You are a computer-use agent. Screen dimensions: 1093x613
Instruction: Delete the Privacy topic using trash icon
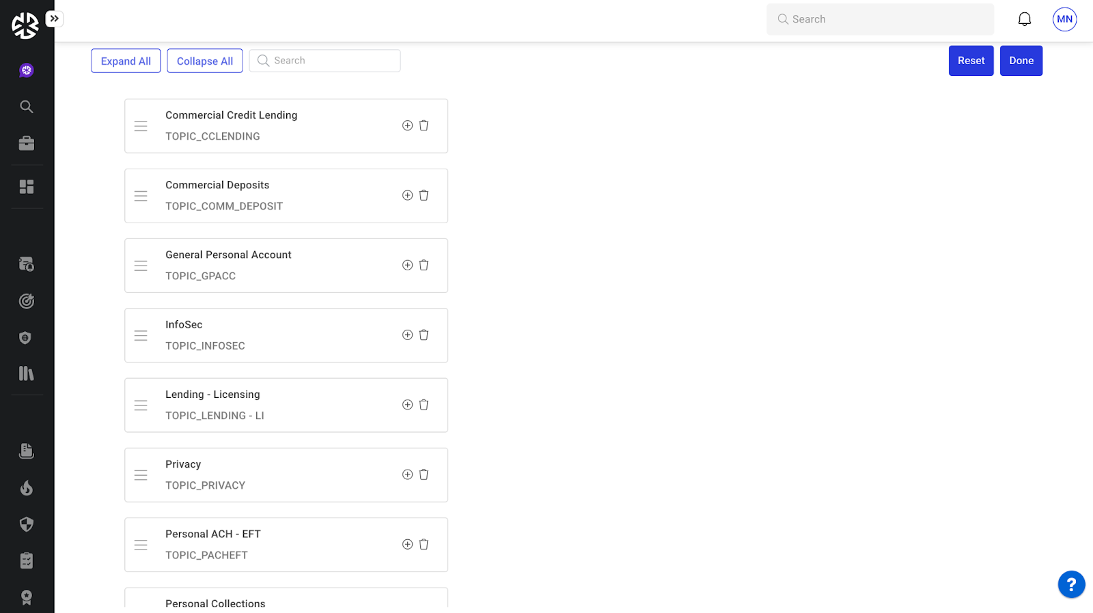pyautogui.click(x=424, y=474)
